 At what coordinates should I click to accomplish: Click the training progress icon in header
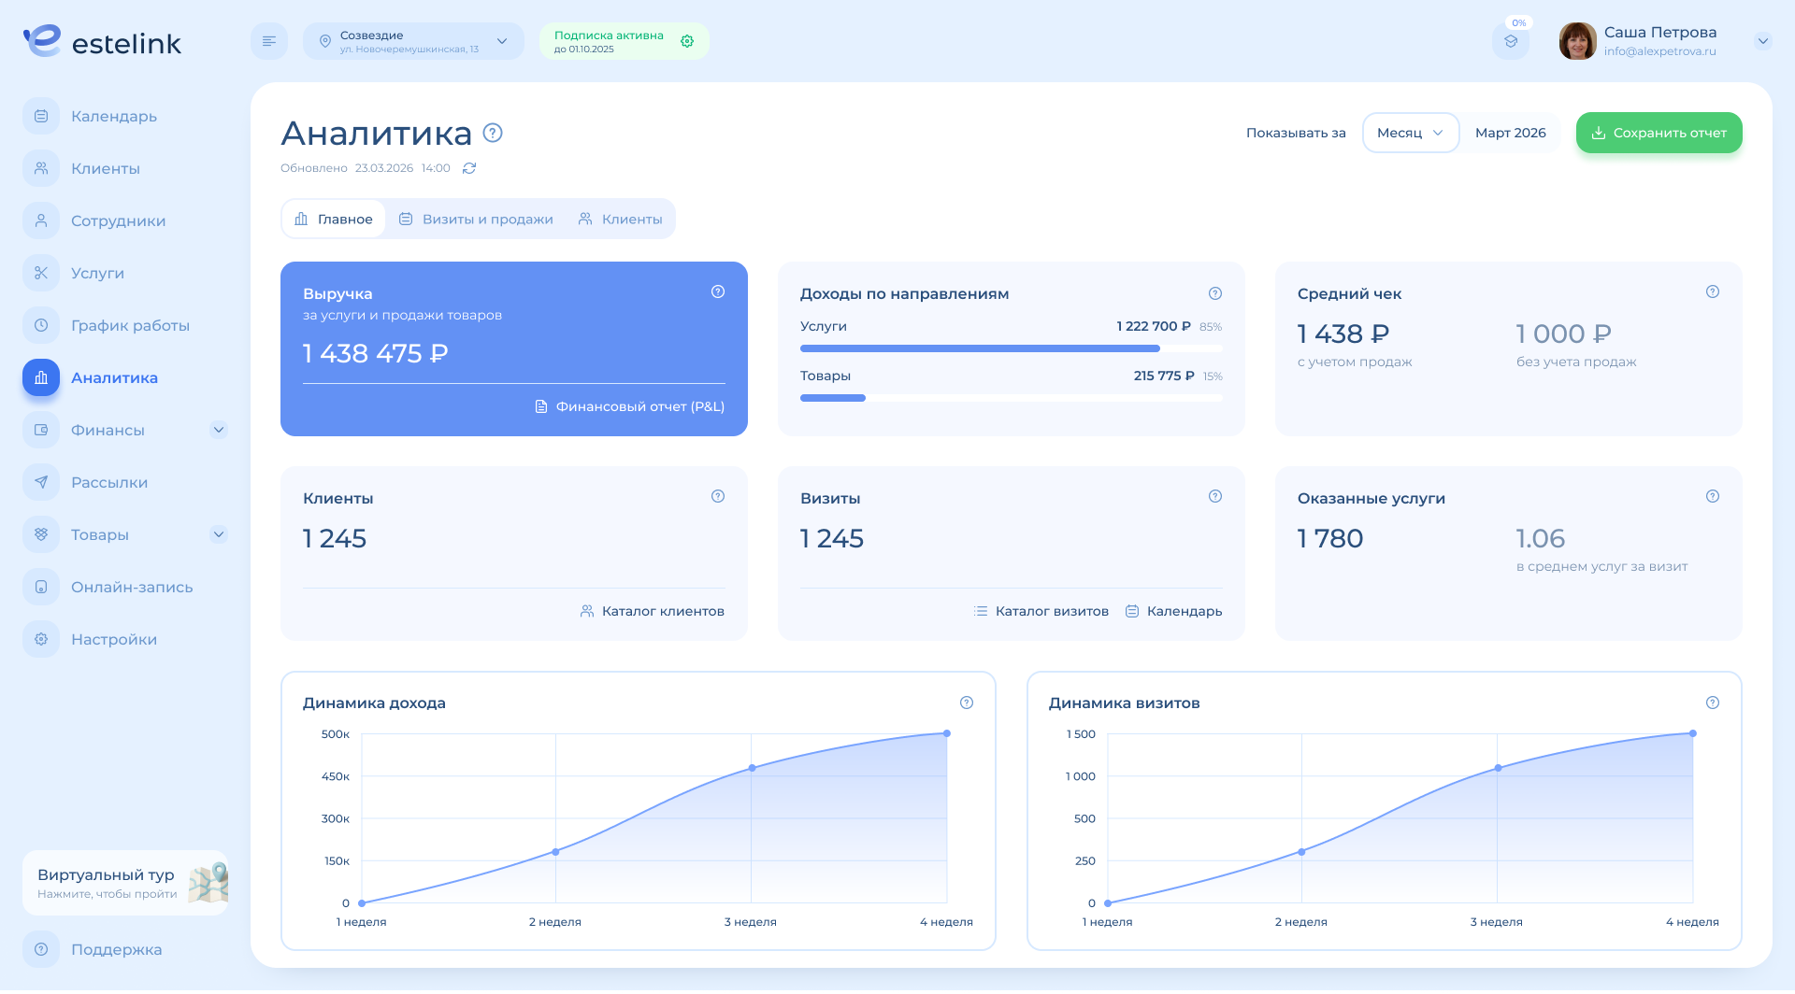pyautogui.click(x=1511, y=41)
